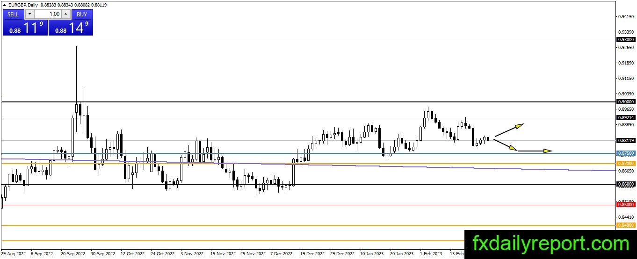Select the downward yellow-tipped arrow

[506, 145]
